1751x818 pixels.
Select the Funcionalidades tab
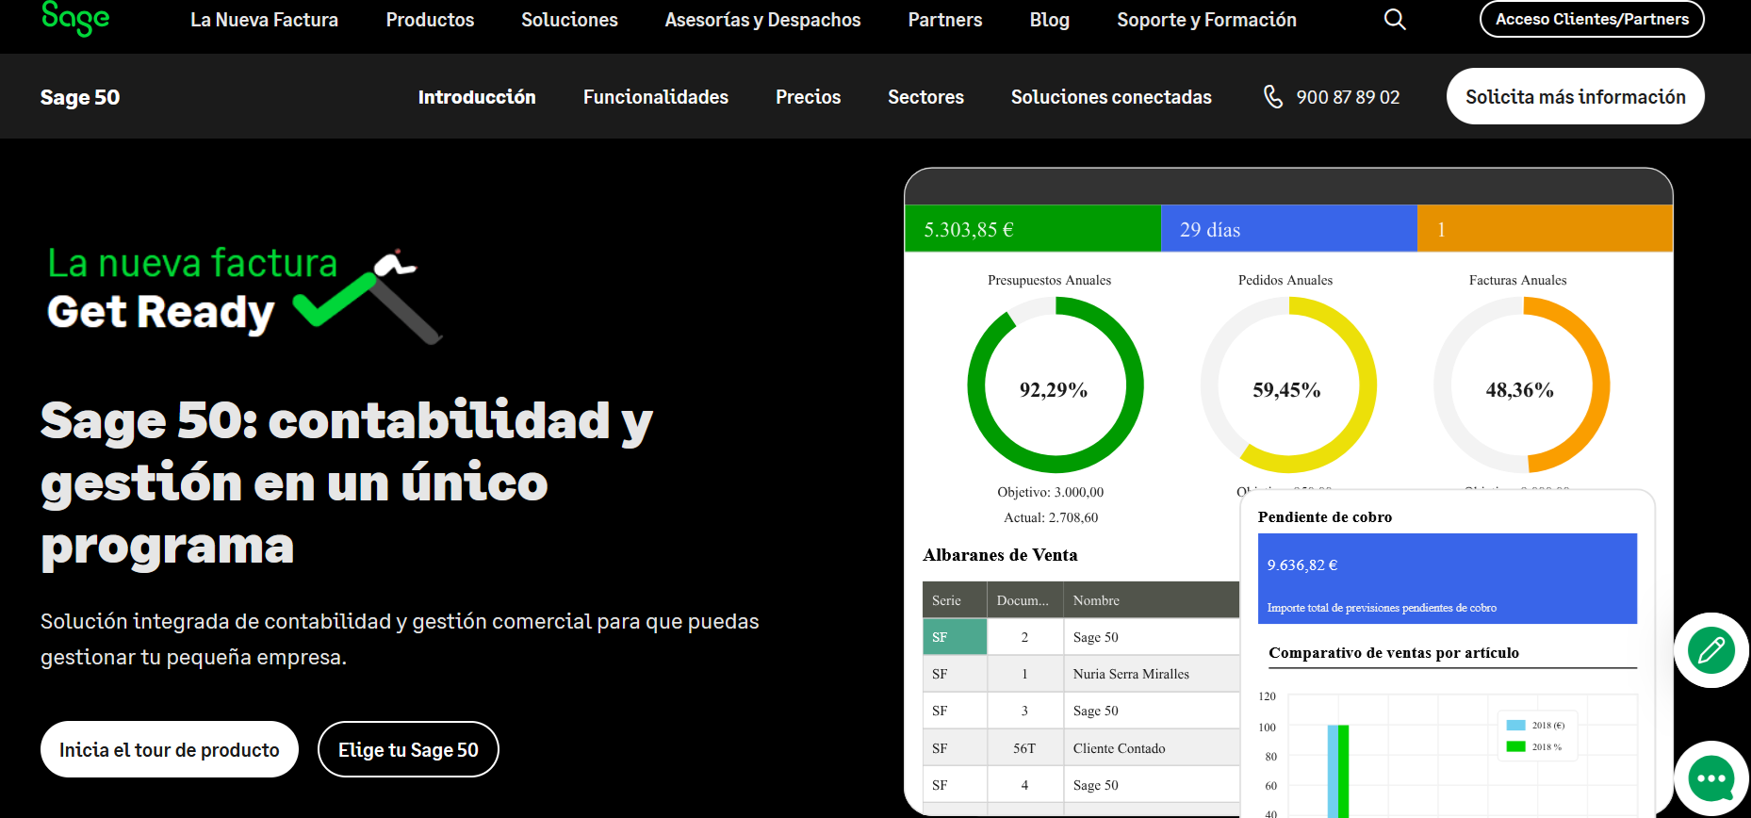pyautogui.click(x=656, y=97)
